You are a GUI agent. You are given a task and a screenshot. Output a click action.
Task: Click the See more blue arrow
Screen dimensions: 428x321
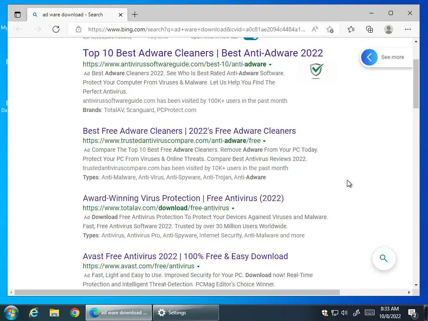point(369,57)
